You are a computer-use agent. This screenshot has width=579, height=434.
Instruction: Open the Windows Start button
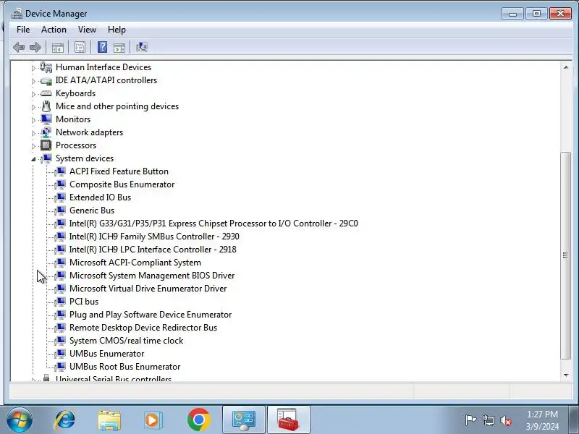19,420
